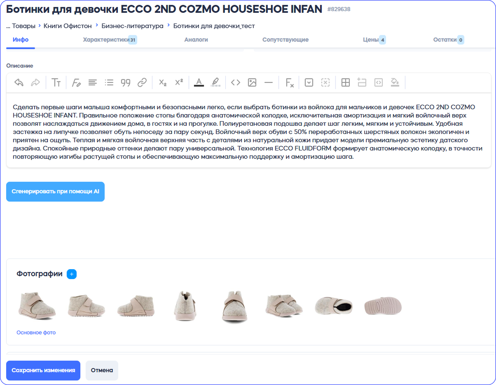
Task: Add a photo with the plus button
Action: click(x=72, y=274)
